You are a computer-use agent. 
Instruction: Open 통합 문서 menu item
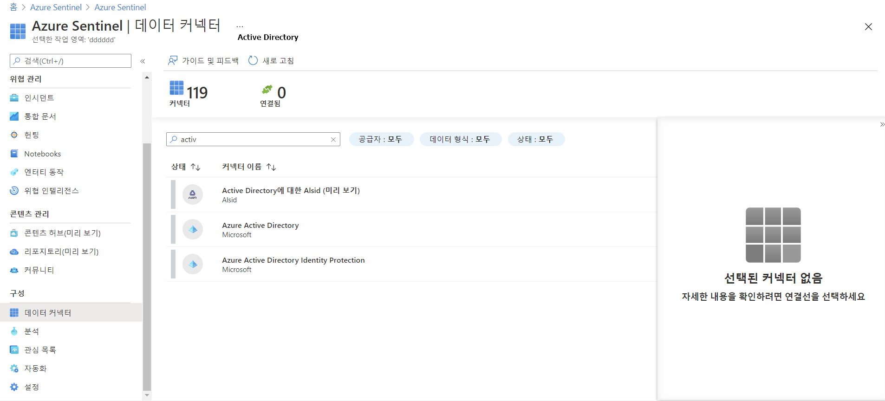tap(40, 116)
